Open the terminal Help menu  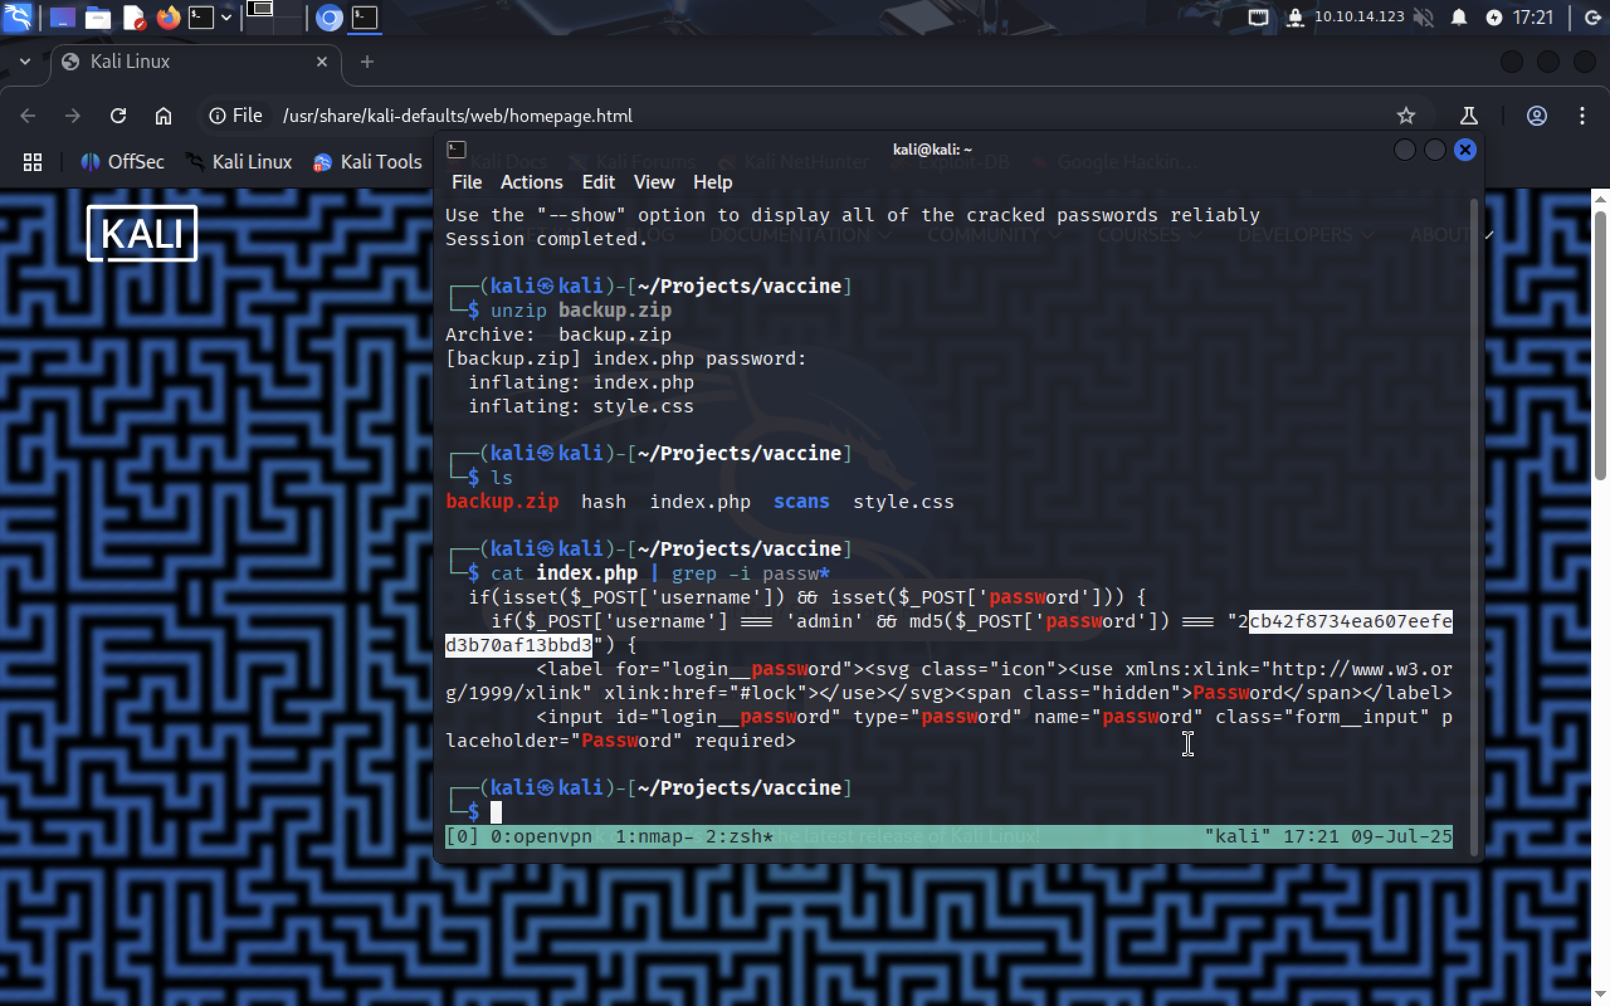(x=713, y=182)
